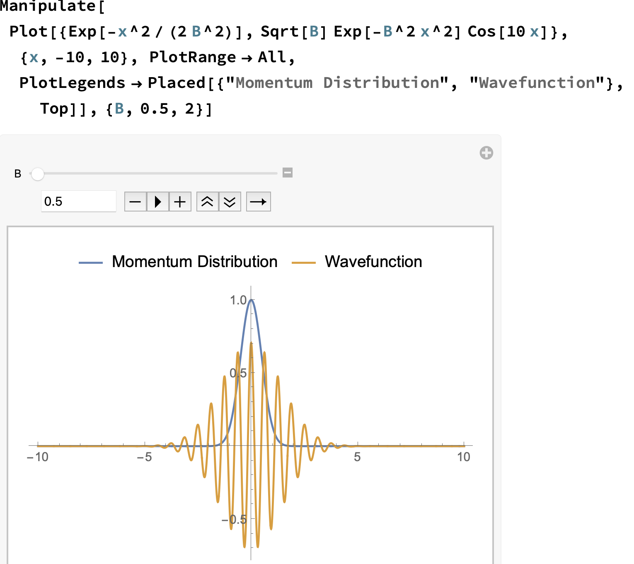Screen dimensions: 634x564
Task: Hide controls using gray minus square by slider
Action: [x=288, y=173]
